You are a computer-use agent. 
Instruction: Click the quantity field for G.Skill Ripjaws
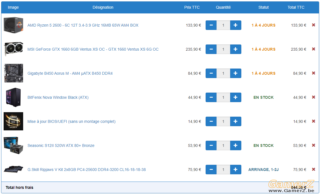pyautogui.click(x=223, y=170)
